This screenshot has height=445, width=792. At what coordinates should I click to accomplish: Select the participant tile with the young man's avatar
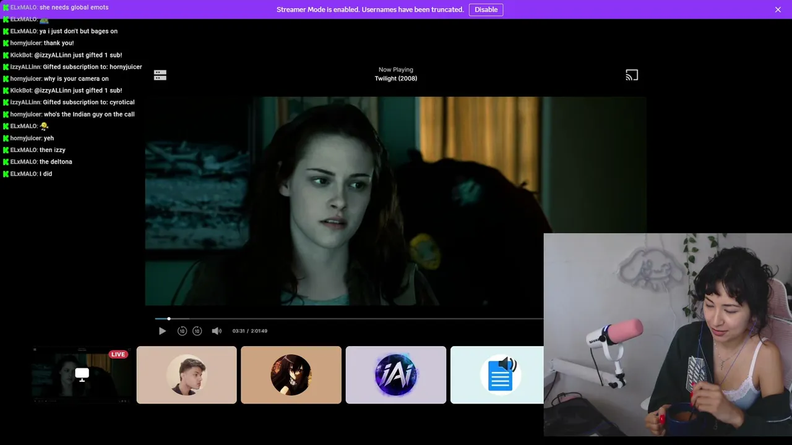186,375
